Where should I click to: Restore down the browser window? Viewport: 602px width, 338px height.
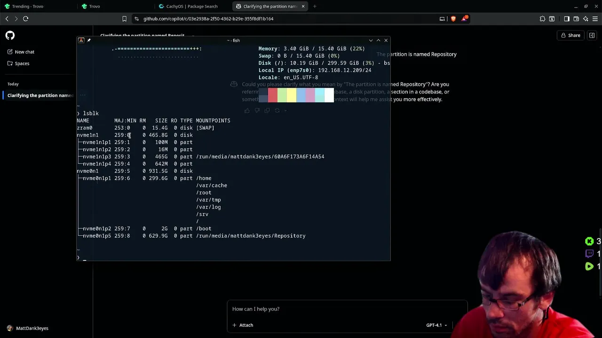coord(586,6)
